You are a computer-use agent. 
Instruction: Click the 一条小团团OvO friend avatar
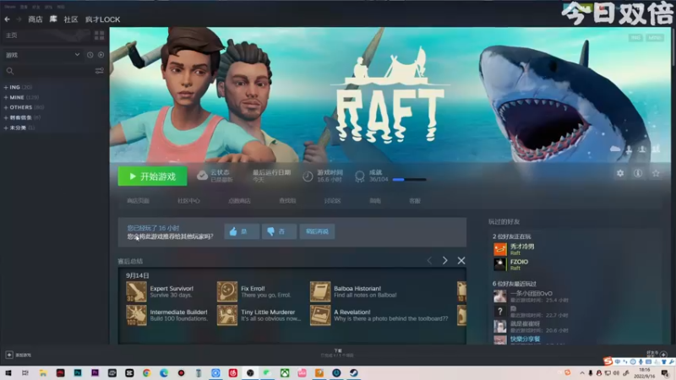click(499, 296)
